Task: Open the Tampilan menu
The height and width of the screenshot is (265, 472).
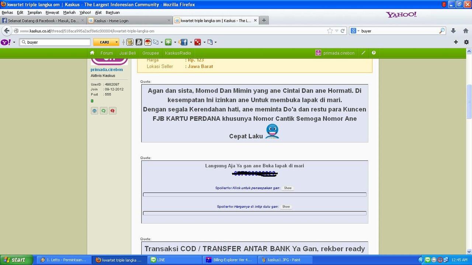Action: click(x=35, y=13)
